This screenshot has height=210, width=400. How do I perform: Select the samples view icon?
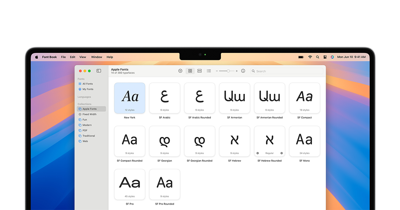199,71
